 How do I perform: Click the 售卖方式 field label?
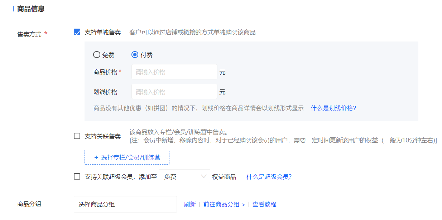(29, 35)
